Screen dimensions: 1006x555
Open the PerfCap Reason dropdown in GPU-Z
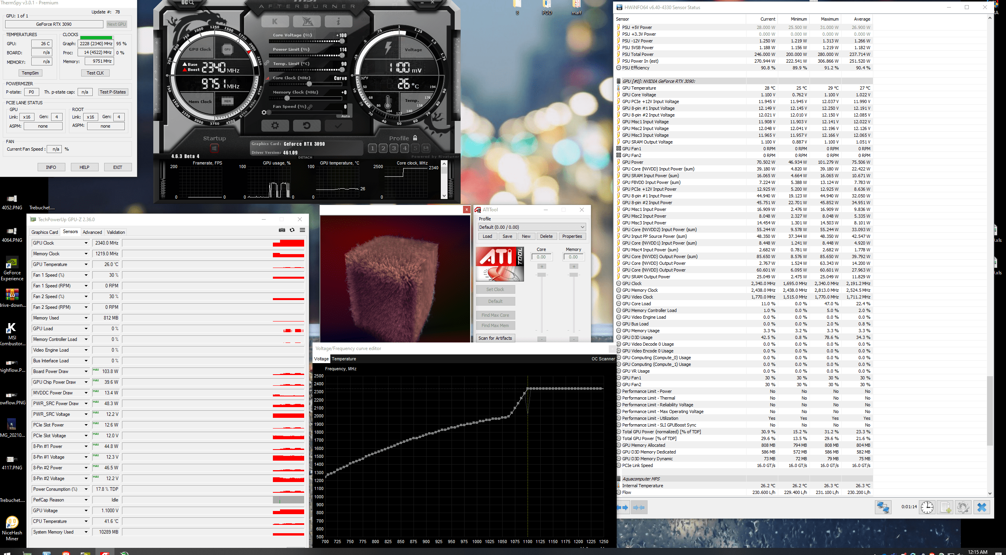(x=86, y=500)
